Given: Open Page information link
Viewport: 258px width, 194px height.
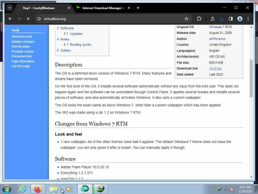Looking at the screenshot, I should tap(23, 61).
